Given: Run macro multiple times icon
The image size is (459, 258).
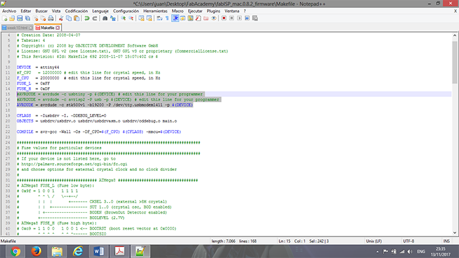Looking at the screenshot, I should 247,18.
